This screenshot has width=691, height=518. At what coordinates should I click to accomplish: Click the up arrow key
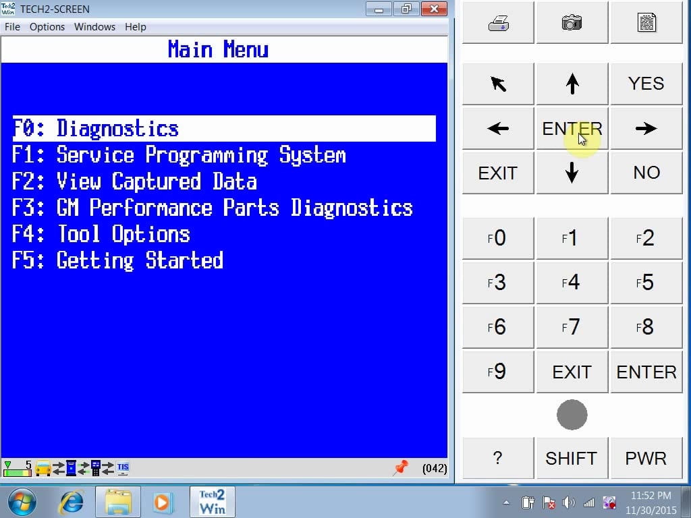[x=572, y=84]
